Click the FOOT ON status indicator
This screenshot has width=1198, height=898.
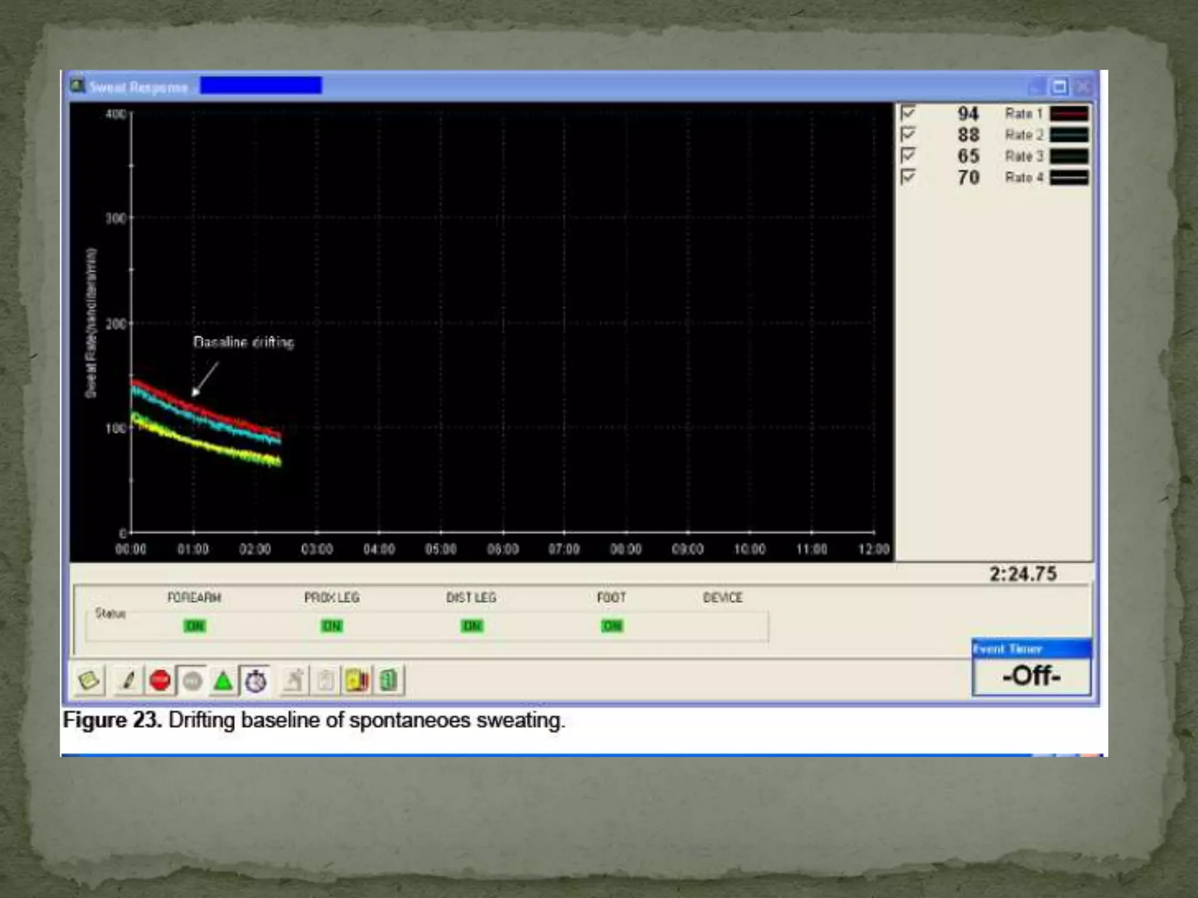(x=611, y=626)
